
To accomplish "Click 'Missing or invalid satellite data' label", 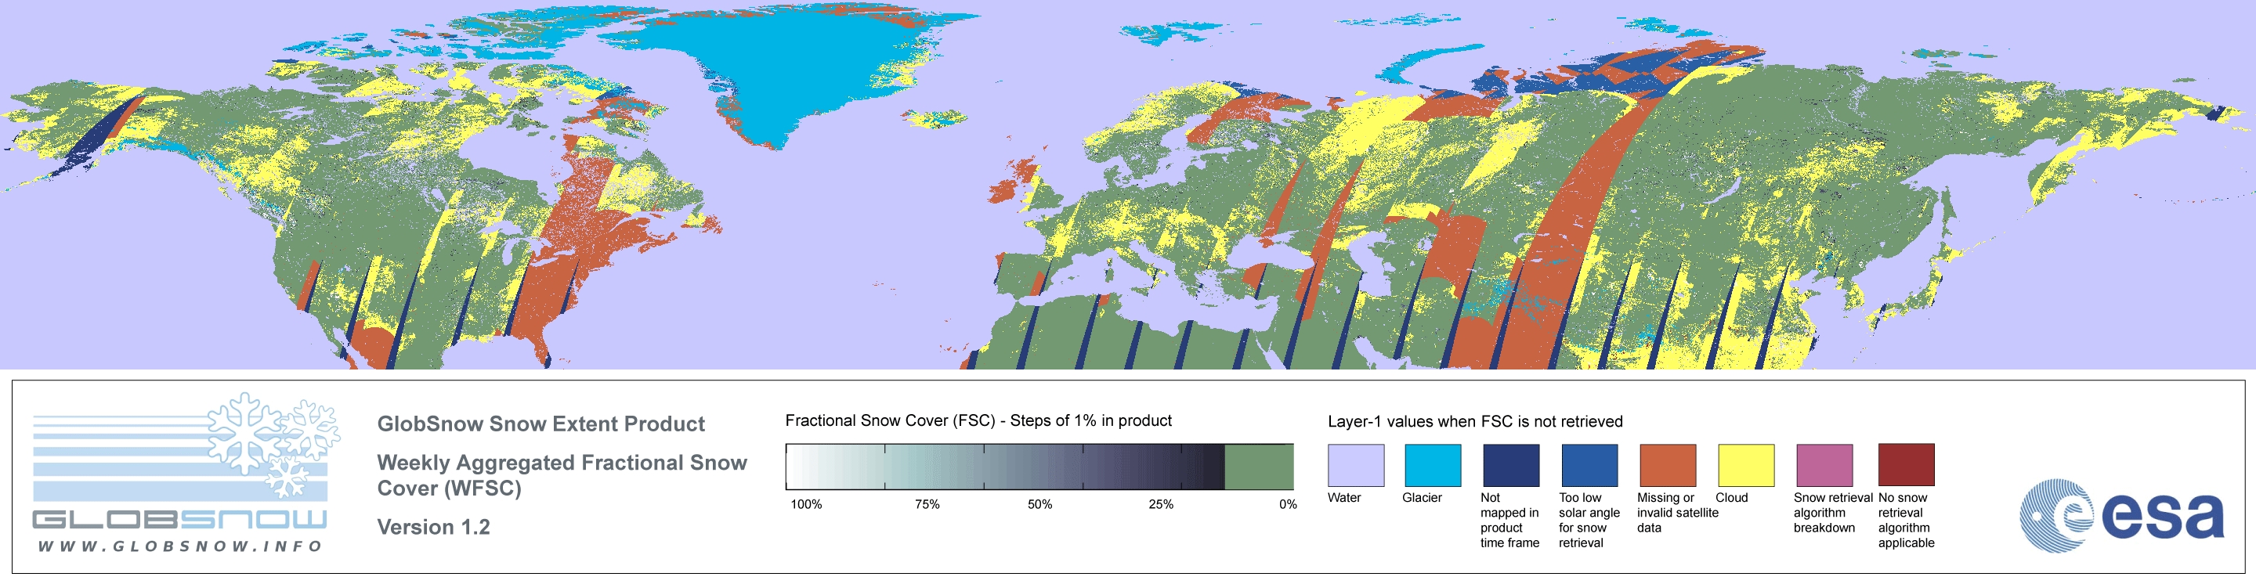I will [1677, 513].
